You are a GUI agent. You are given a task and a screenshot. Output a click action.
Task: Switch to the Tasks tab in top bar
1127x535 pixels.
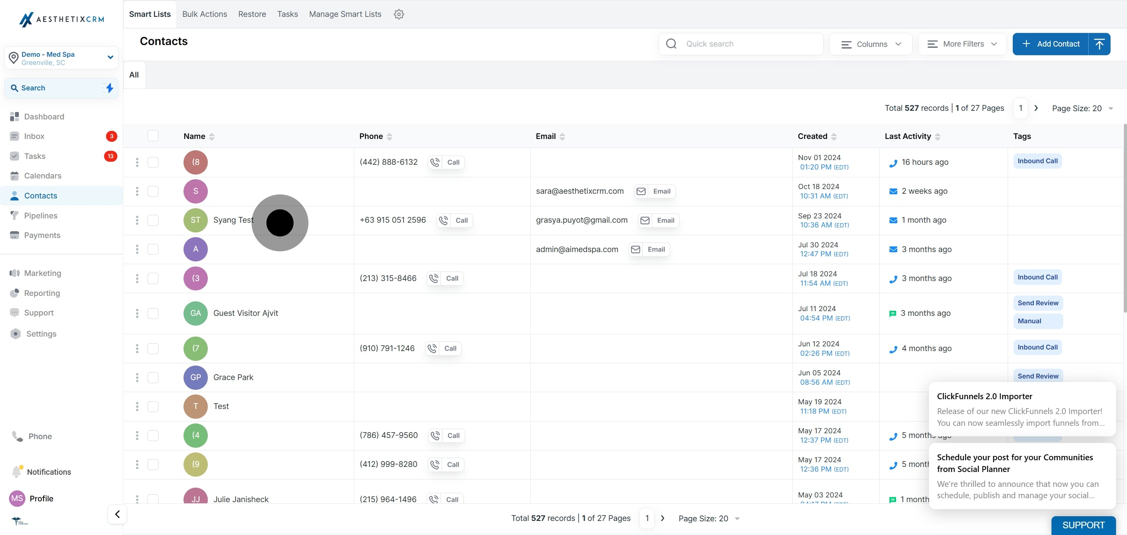click(288, 14)
